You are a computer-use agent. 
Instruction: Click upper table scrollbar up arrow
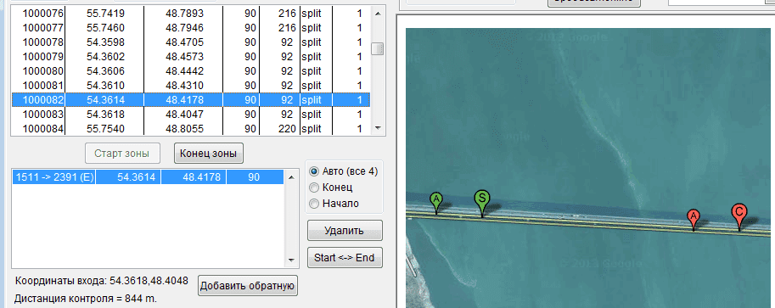point(378,14)
